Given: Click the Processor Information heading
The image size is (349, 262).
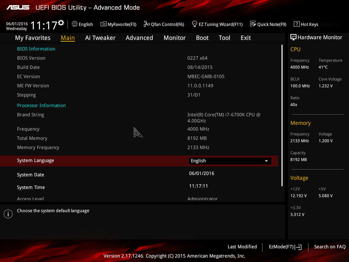Looking at the screenshot, I should (41, 105).
